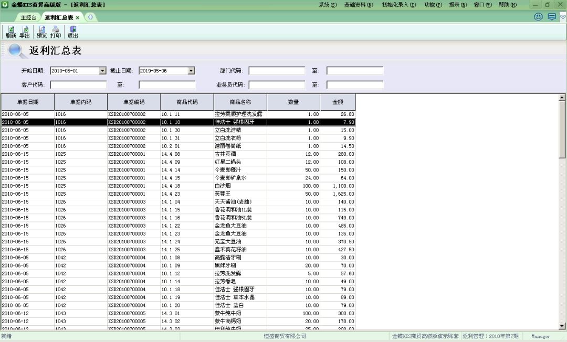
Task: Open the 报表(R) menu
Action: click(458, 5)
